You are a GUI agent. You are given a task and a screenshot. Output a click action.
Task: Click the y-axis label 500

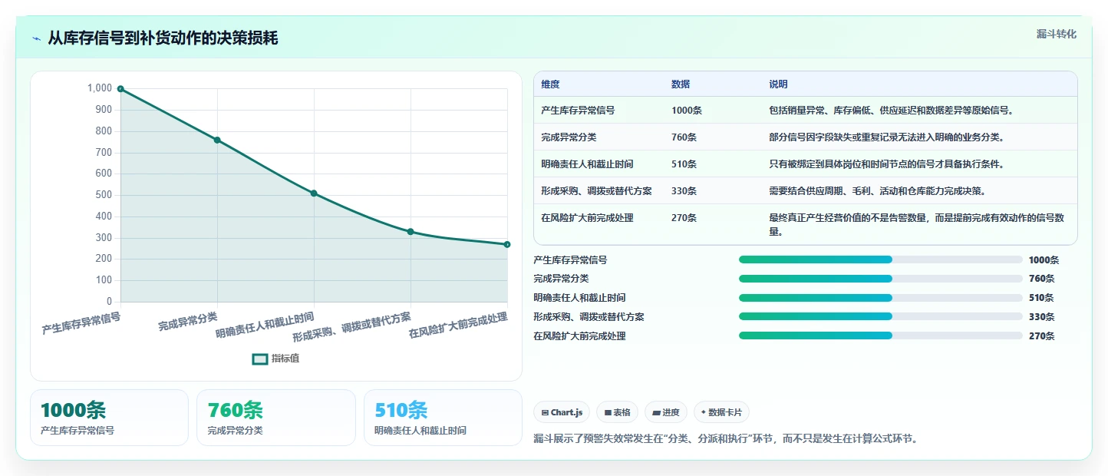tap(104, 195)
